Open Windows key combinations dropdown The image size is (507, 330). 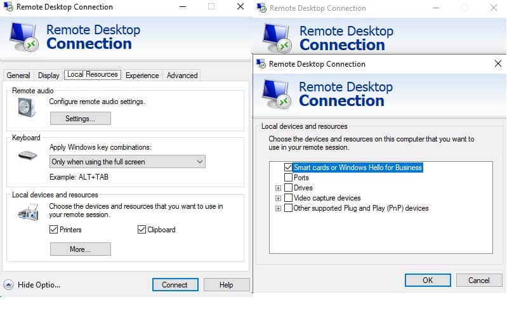(x=128, y=161)
